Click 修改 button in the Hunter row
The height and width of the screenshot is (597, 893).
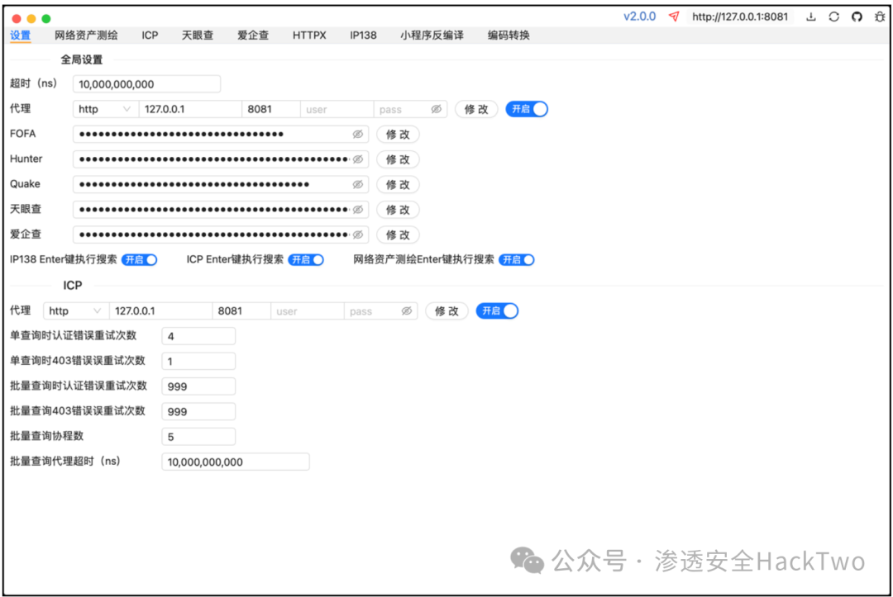tap(398, 159)
